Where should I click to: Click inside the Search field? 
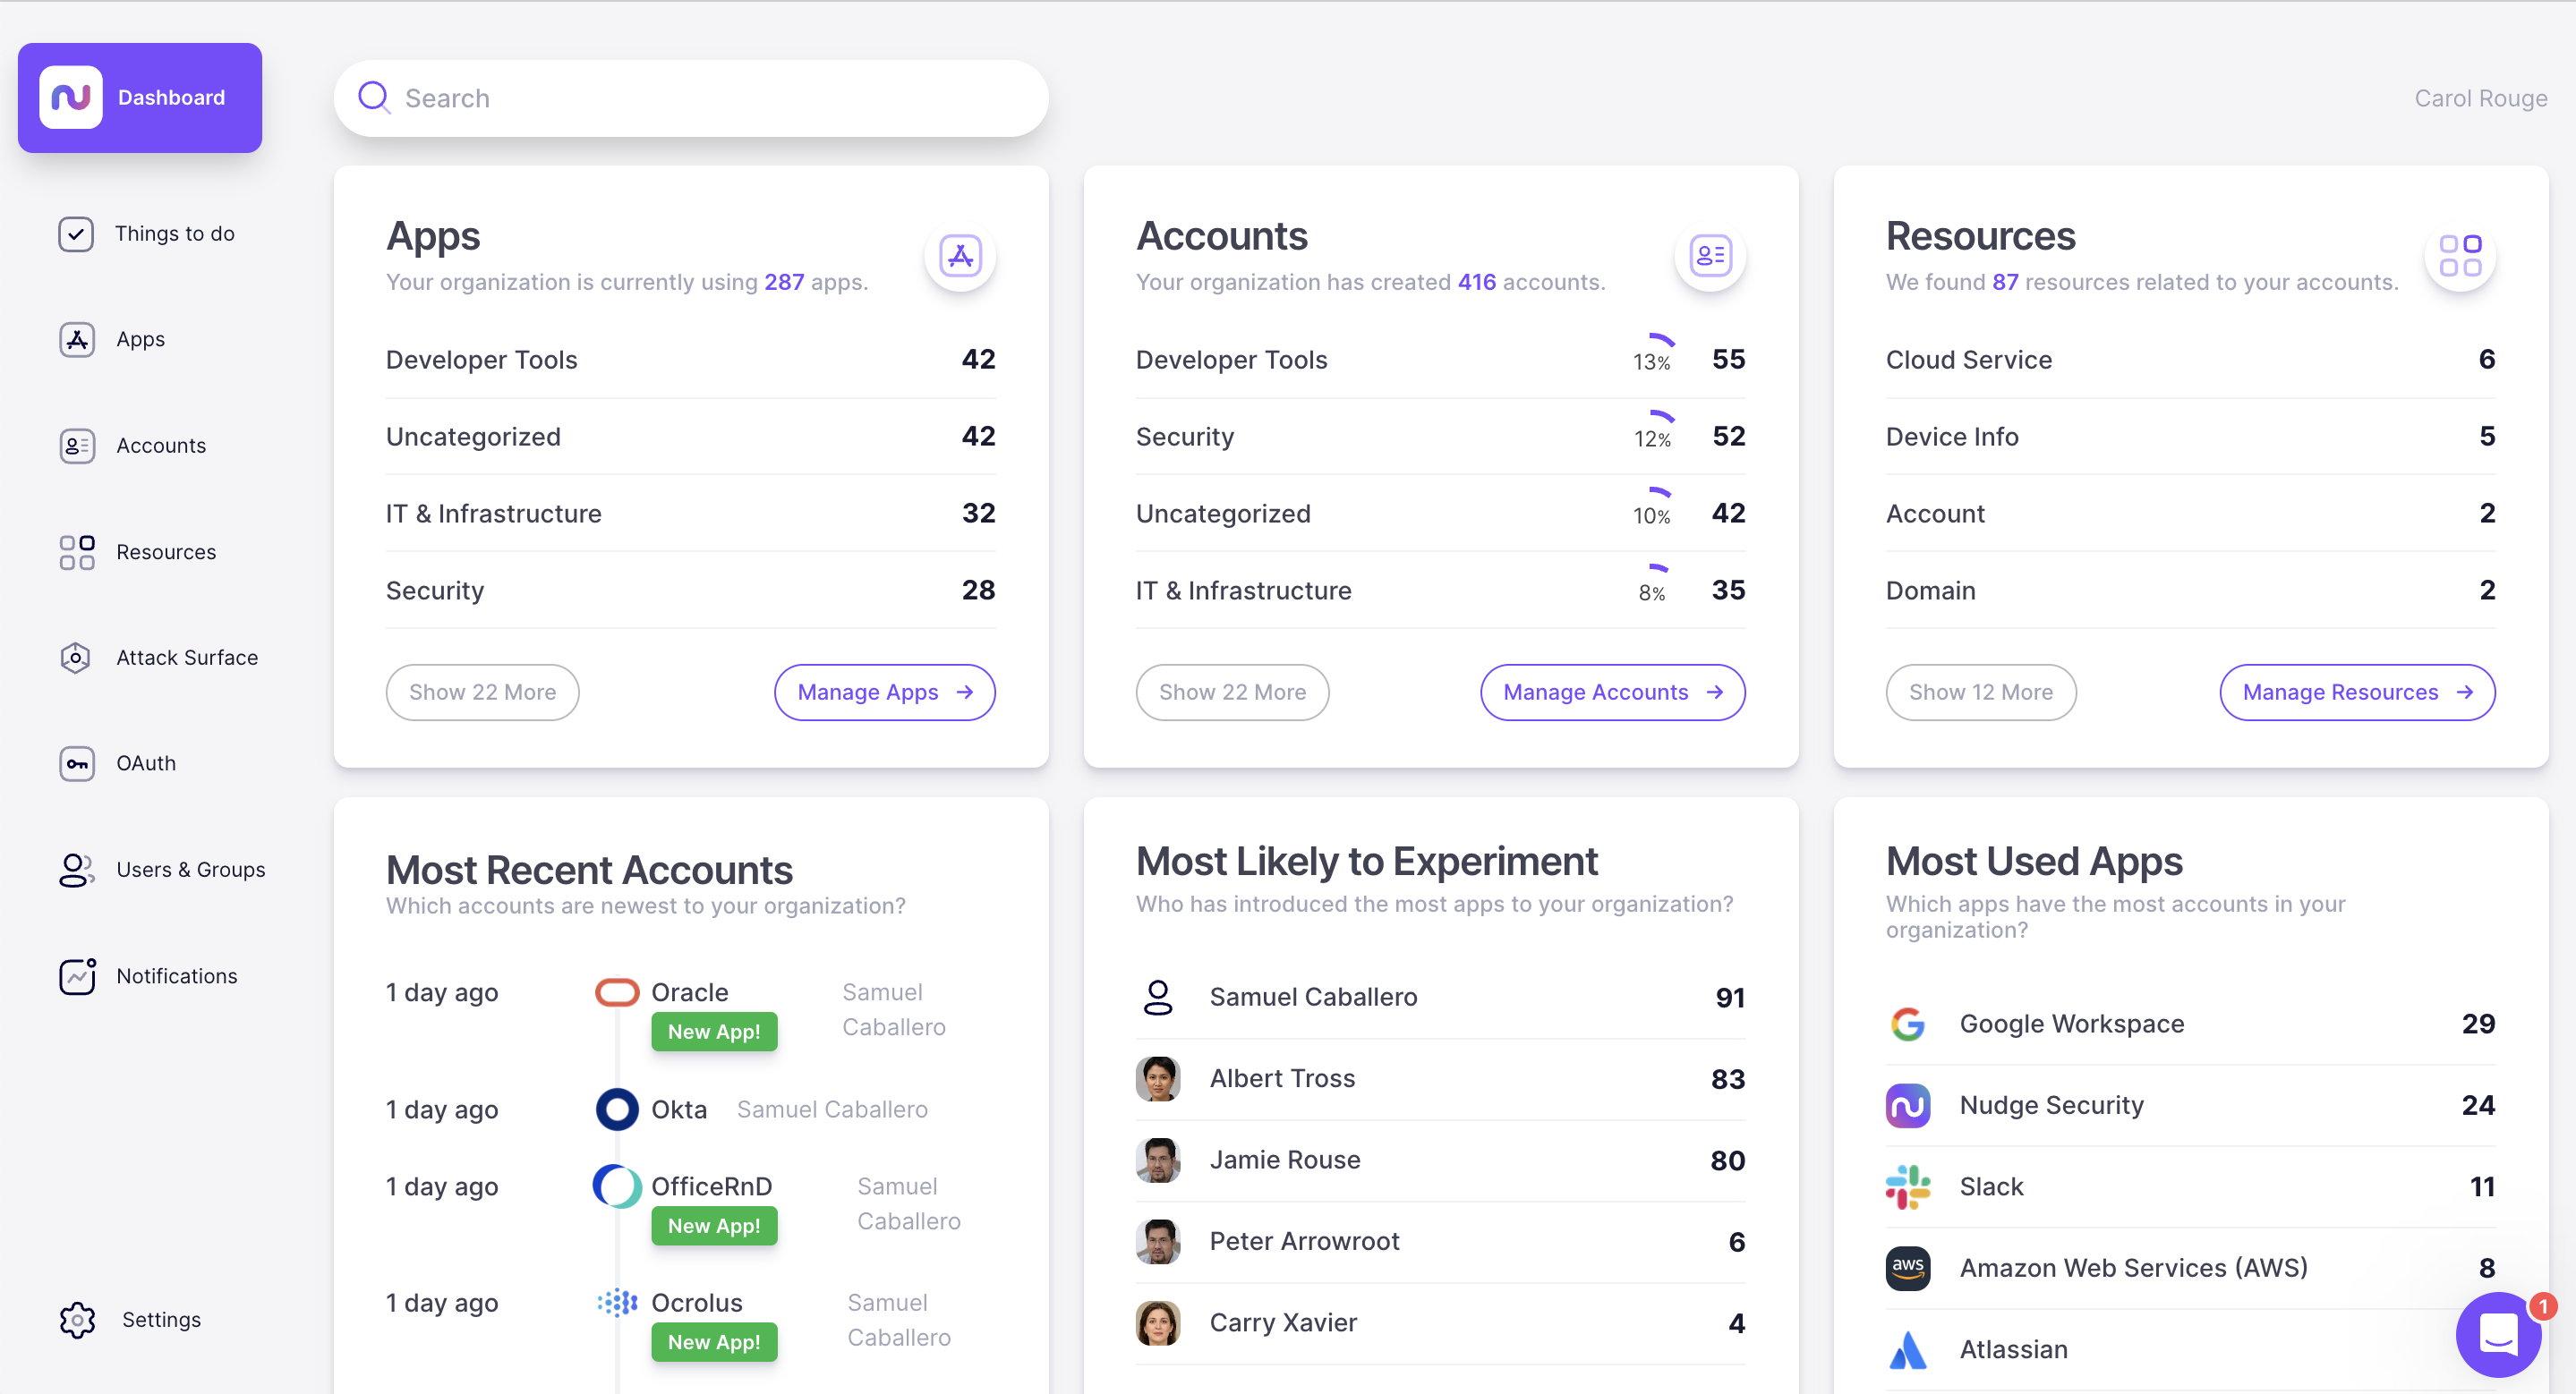coord(690,97)
